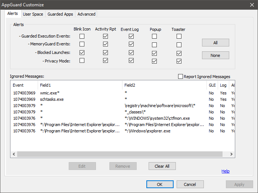This screenshot has height=193, width=258.
Task: Enable Blink Icon for Privacy Mode
Action: [x=82, y=61]
